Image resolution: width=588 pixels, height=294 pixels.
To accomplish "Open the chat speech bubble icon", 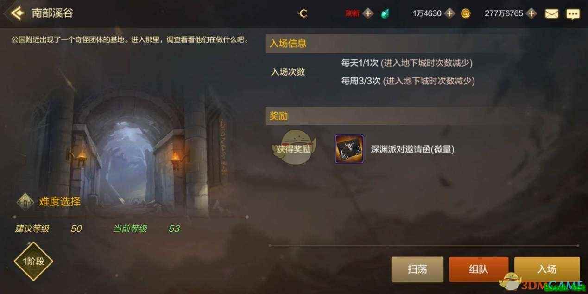I will click(x=573, y=13).
